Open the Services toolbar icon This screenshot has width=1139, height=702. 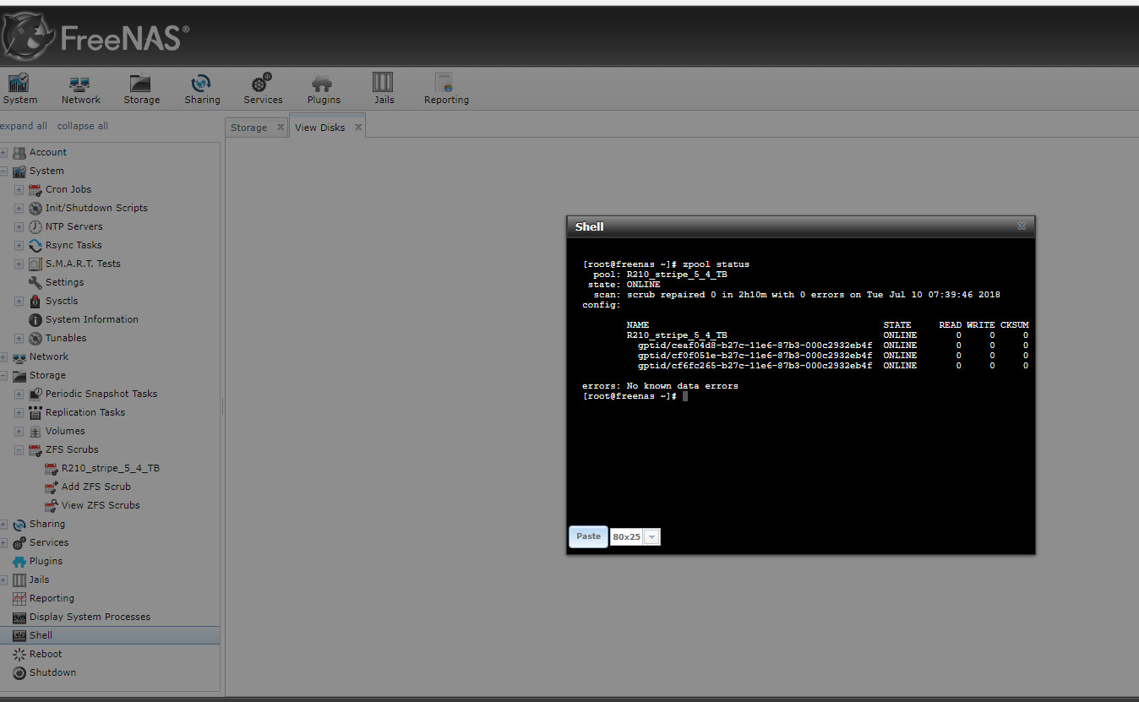263,89
